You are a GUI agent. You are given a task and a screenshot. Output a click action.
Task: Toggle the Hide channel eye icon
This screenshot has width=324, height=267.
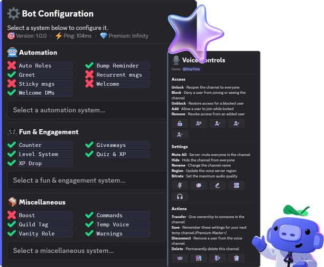coord(199,185)
